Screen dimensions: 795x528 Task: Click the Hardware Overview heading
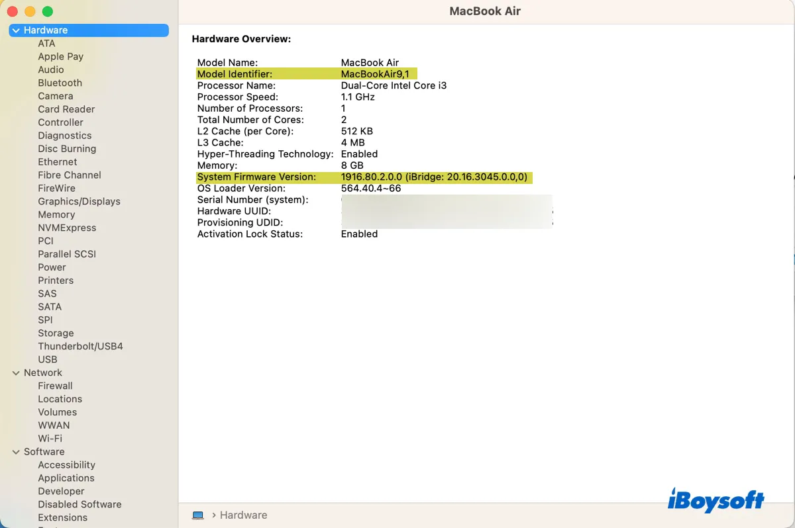point(241,39)
